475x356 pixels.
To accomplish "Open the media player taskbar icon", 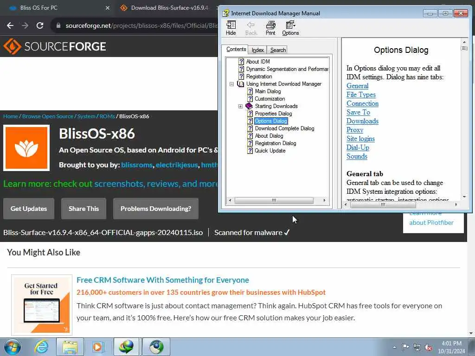I will coord(98,347).
